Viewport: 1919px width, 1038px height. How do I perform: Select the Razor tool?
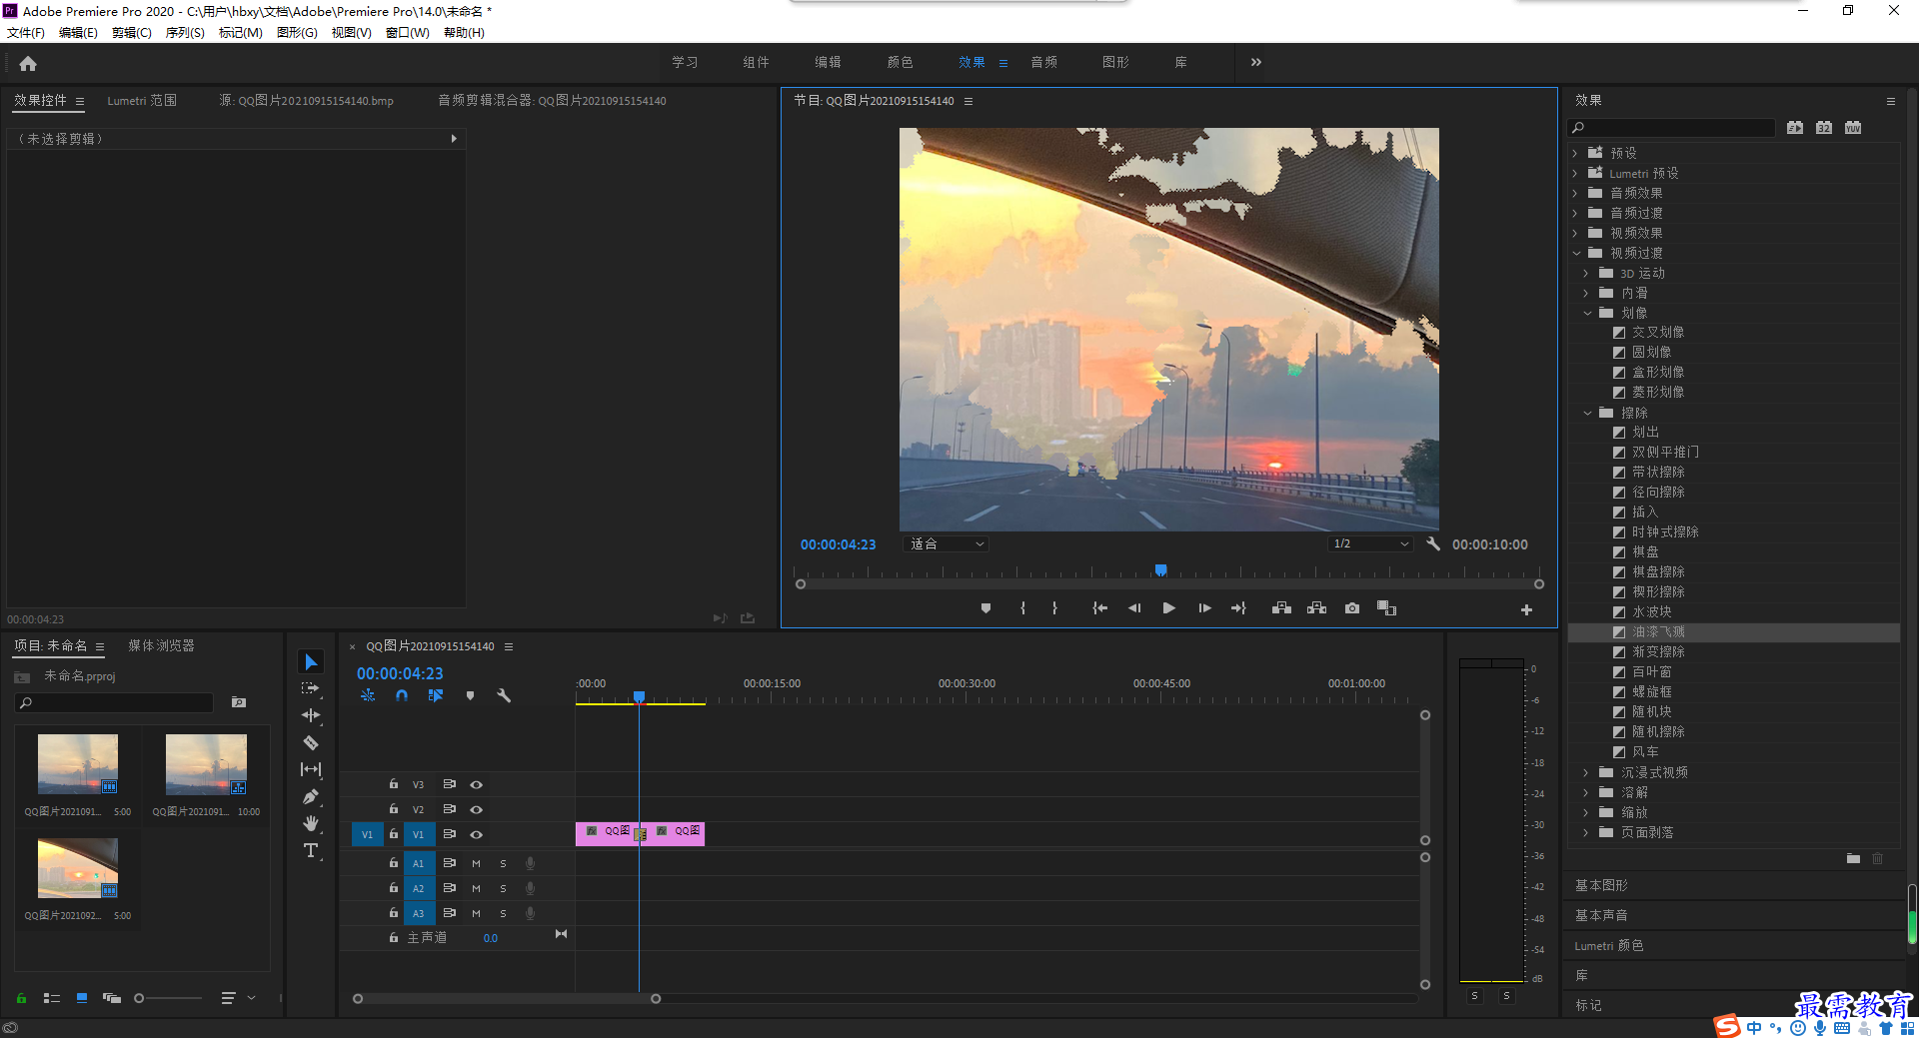pyautogui.click(x=311, y=742)
